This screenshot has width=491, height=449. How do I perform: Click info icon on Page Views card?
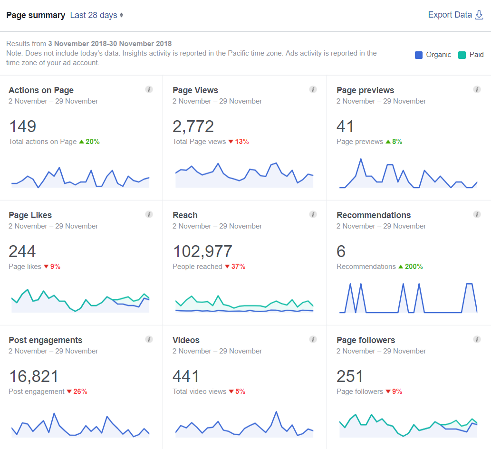click(313, 89)
